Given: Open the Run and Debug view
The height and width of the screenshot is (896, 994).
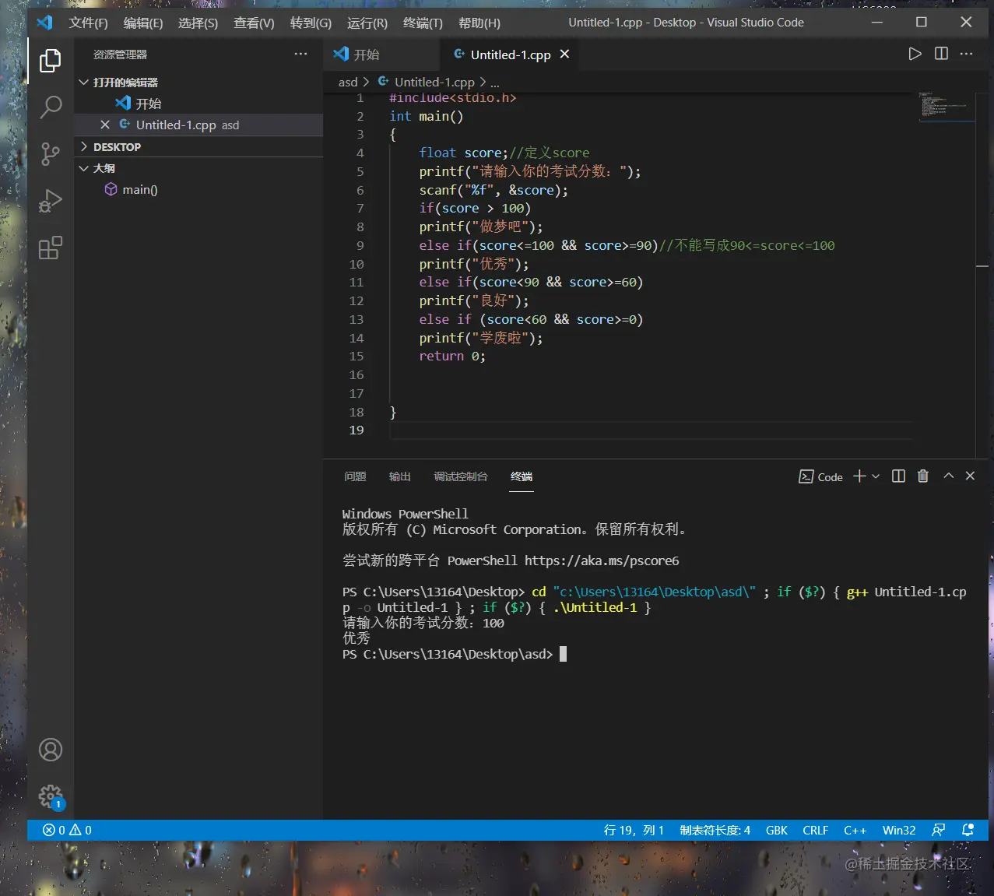Looking at the screenshot, I should [51, 201].
